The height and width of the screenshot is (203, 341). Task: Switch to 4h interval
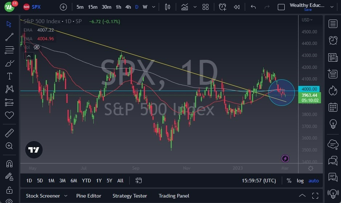click(128, 7)
